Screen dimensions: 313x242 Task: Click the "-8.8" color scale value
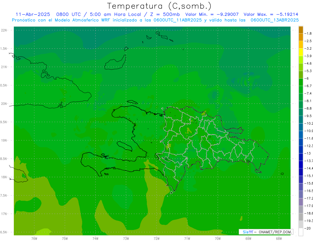point(308,108)
